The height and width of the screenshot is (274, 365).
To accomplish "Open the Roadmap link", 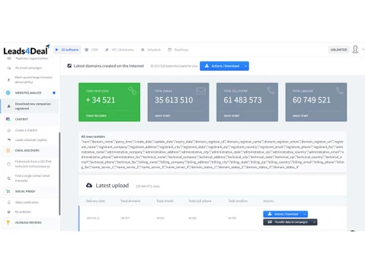I will (x=178, y=50).
